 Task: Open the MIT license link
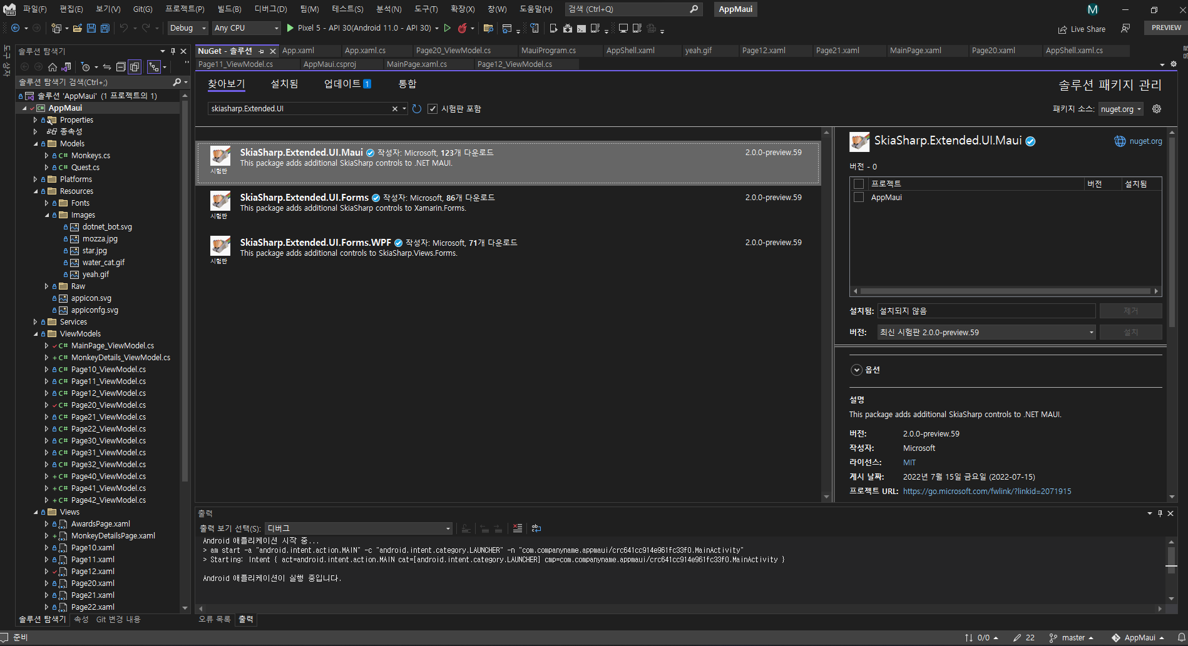pos(909,463)
